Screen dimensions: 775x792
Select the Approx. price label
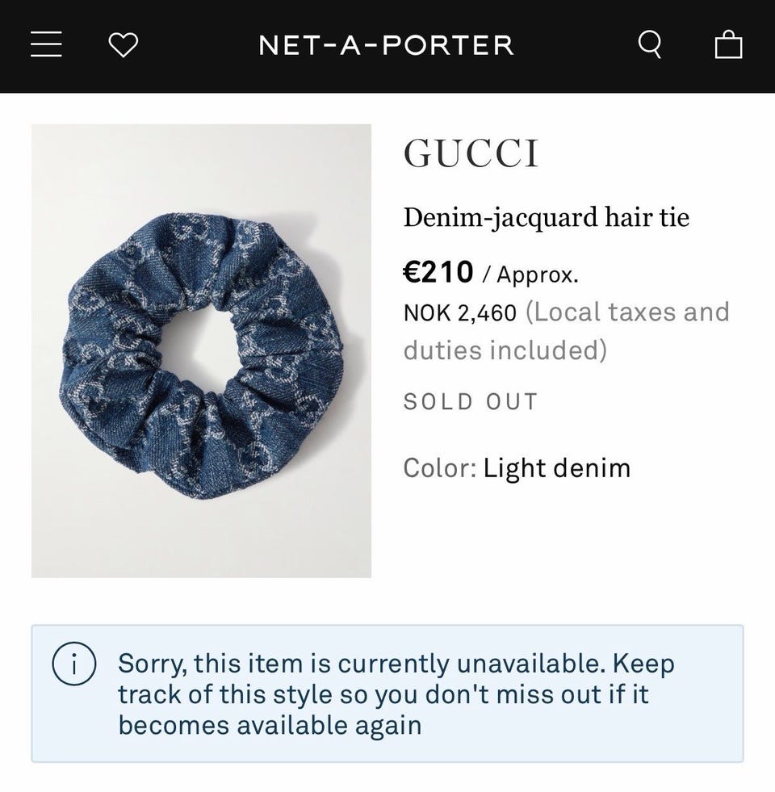[x=537, y=274]
